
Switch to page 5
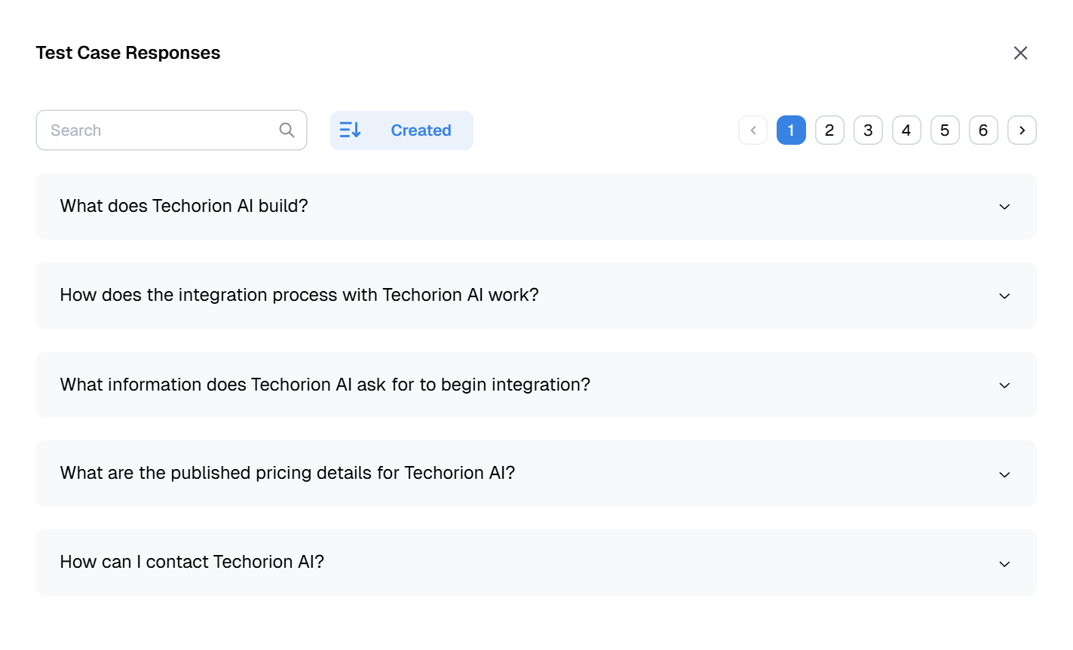click(x=945, y=130)
